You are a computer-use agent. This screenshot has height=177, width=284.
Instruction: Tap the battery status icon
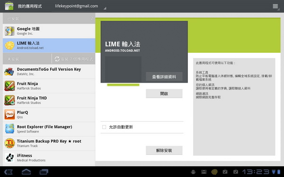tap(279, 172)
